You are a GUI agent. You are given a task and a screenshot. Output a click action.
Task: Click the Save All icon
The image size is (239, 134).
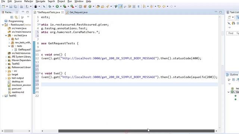[x=15, y=7]
